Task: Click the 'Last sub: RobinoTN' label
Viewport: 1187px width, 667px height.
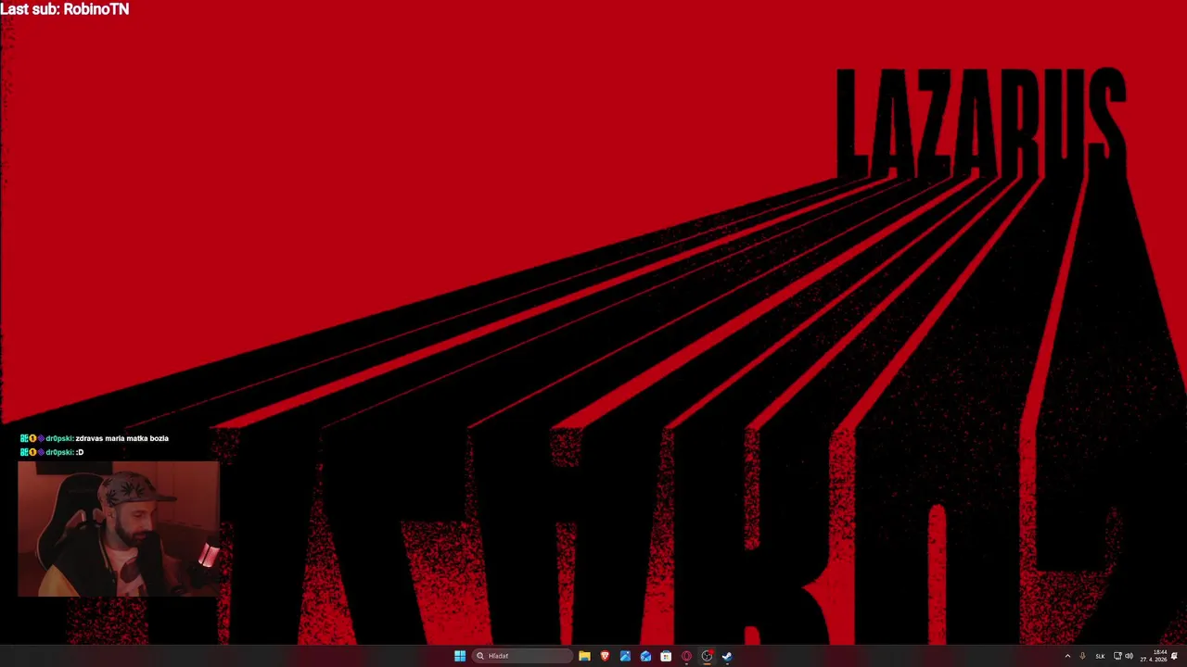Action: coord(65,9)
